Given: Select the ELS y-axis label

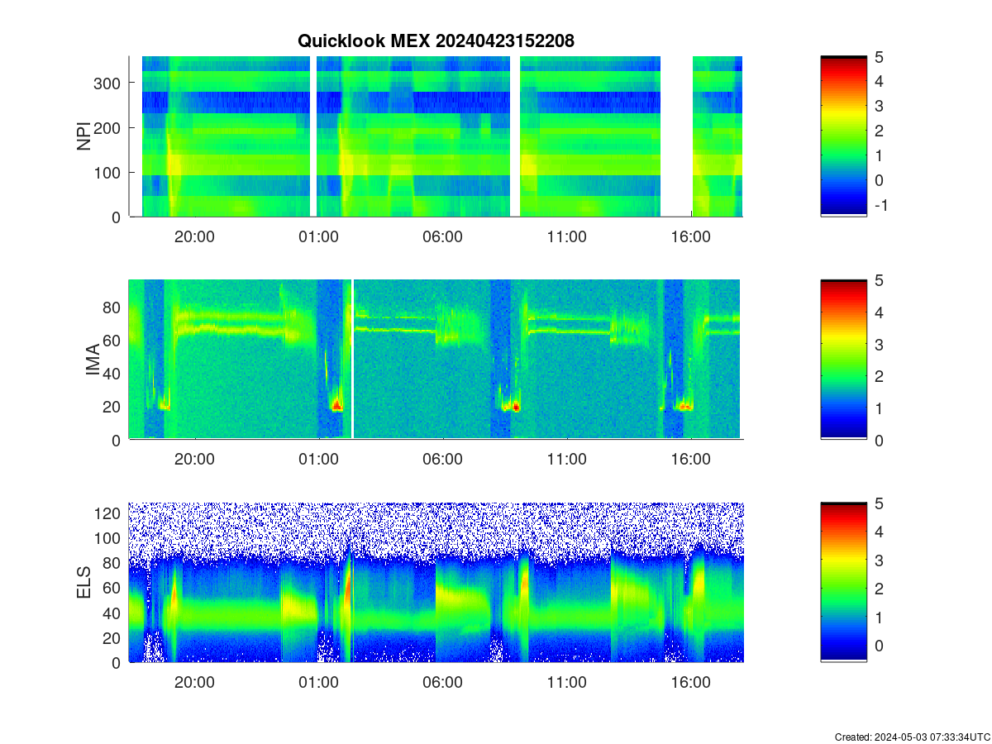Looking at the screenshot, I should coord(83,583).
